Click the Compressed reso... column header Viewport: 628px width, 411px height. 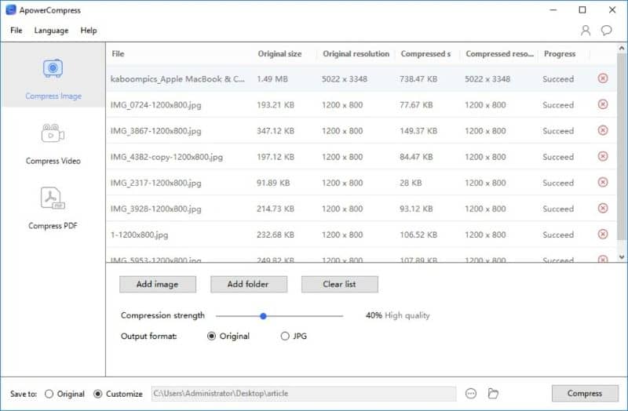(499, 53)
